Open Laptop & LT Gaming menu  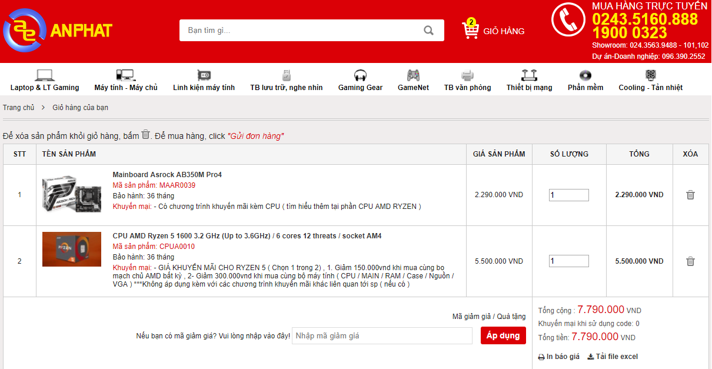tap(45, 88)
